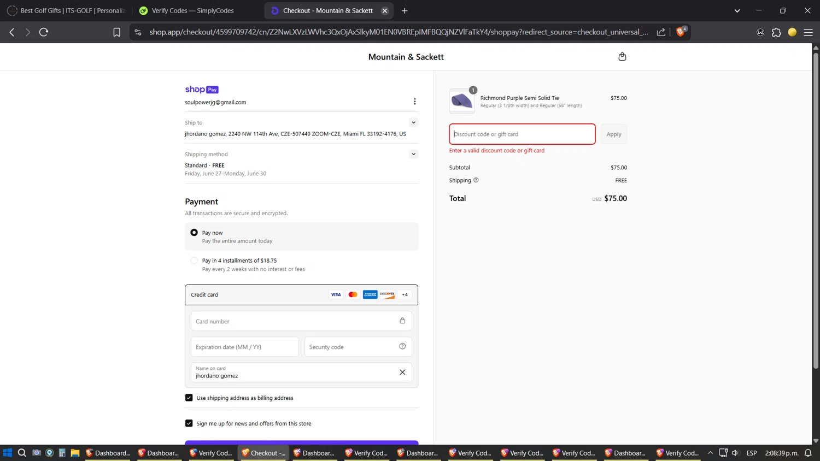Click the Expiration date field
This screenshot has width=820, height=461.
click(x=245, y=347)
